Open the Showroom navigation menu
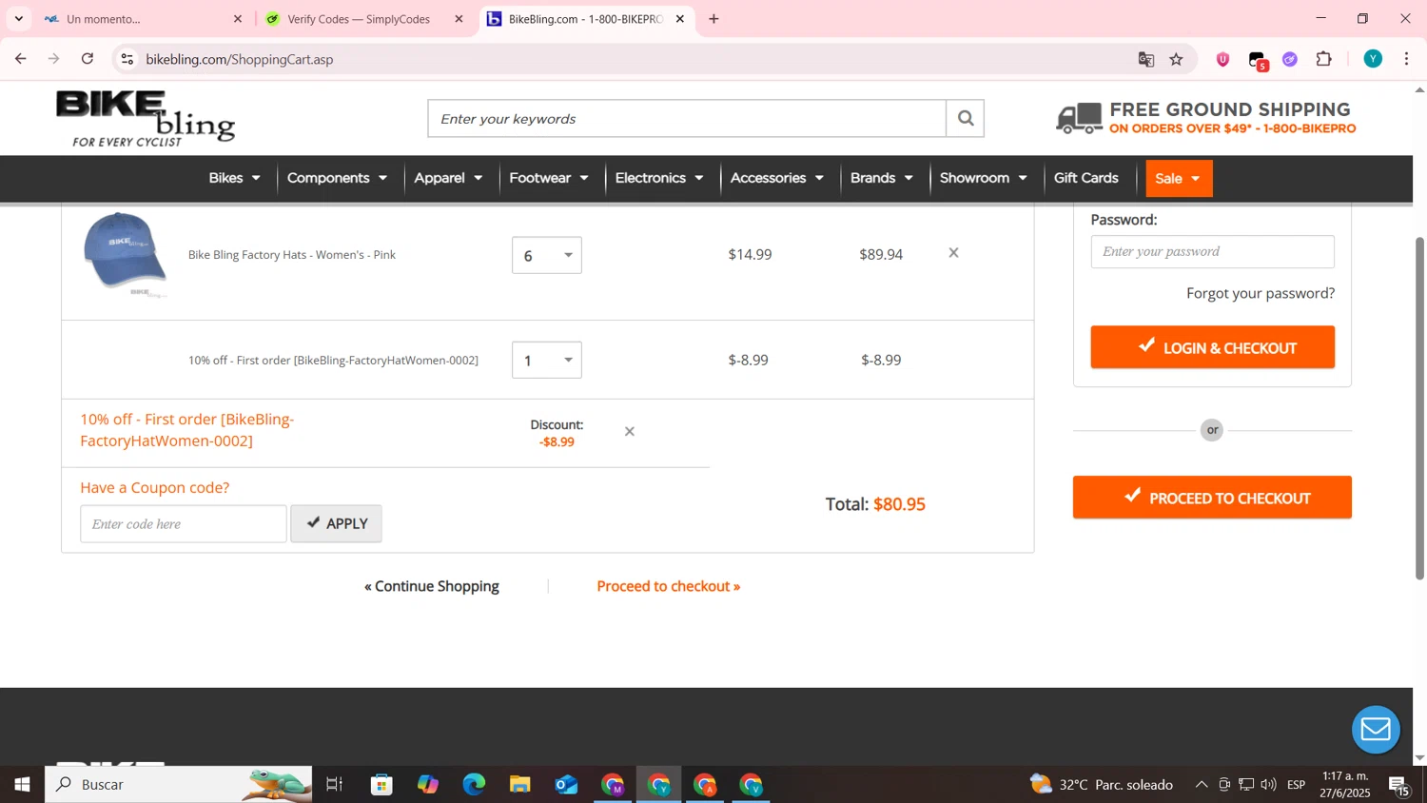 (x=984, y=178)
